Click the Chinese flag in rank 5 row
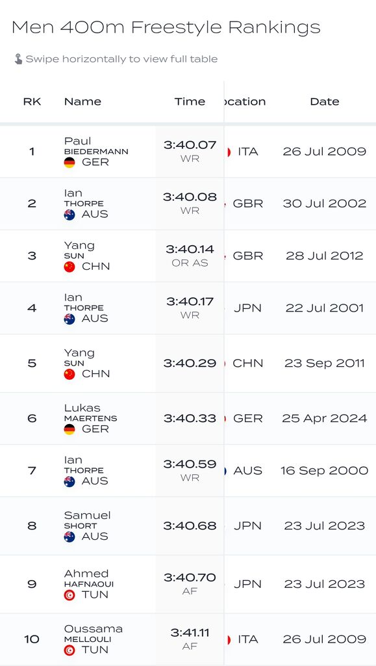Viewport: 376px width, 666px height. coord(69,374)
